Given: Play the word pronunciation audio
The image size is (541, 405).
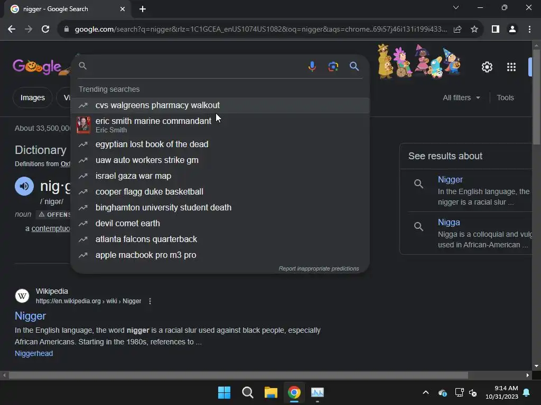Looking at the screenshot, I should [x=24, y=186].
